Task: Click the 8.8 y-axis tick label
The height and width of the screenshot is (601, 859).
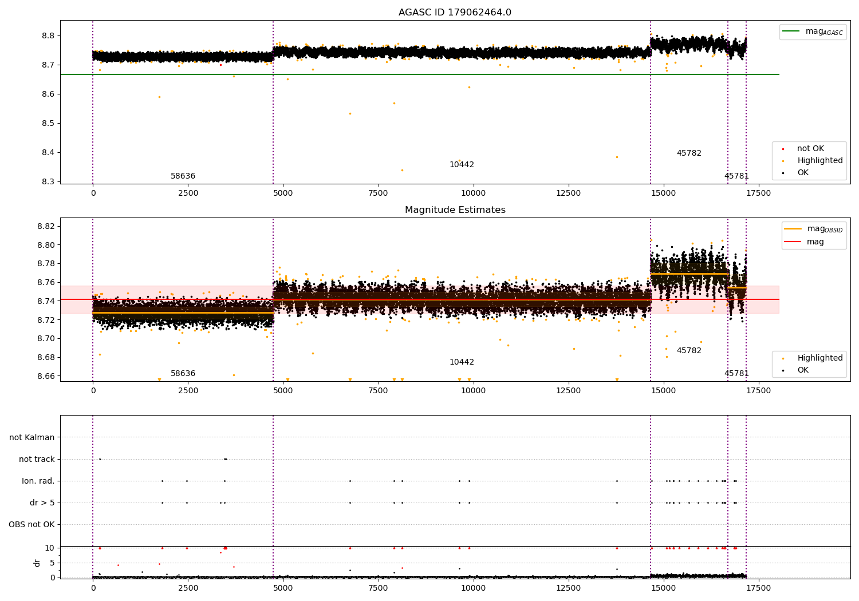Action: [49, 35]
